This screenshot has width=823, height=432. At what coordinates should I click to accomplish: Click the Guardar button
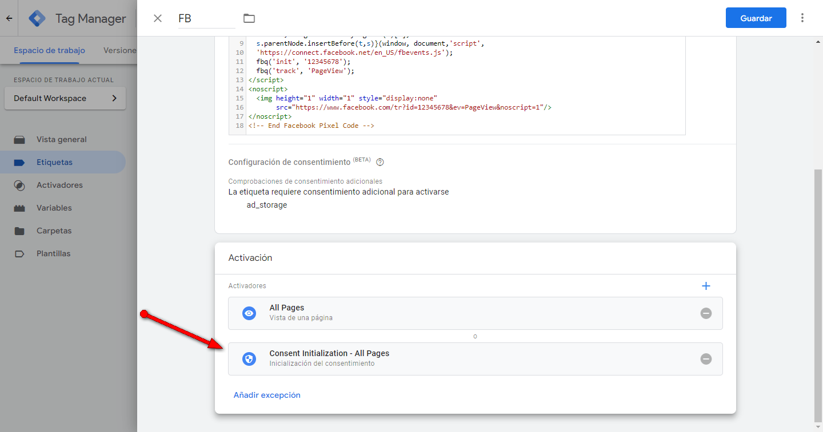click(756, 18)
